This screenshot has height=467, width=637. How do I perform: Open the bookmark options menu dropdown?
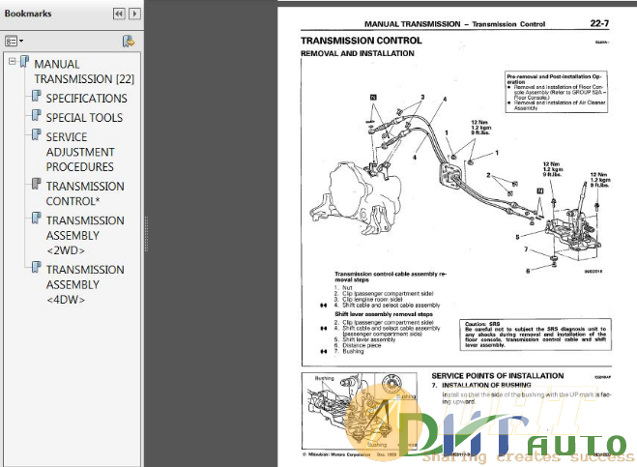pyautogui.click(x=14, y=41)
